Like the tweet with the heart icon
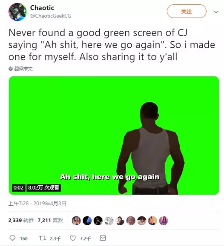Viewport: 224px width, 246px height. click(73, 238)
